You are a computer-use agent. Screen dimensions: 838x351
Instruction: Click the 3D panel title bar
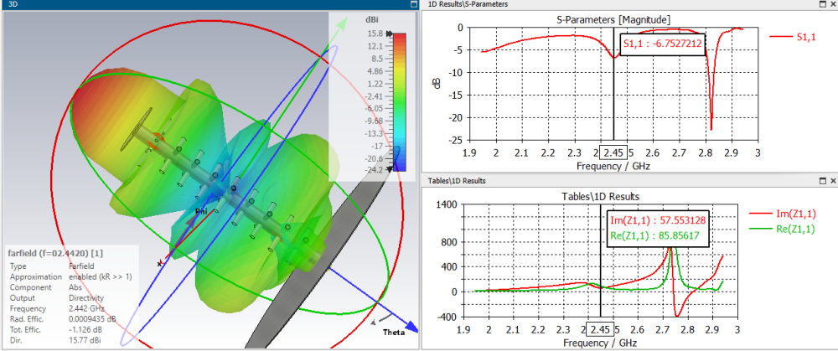point(209,3)
